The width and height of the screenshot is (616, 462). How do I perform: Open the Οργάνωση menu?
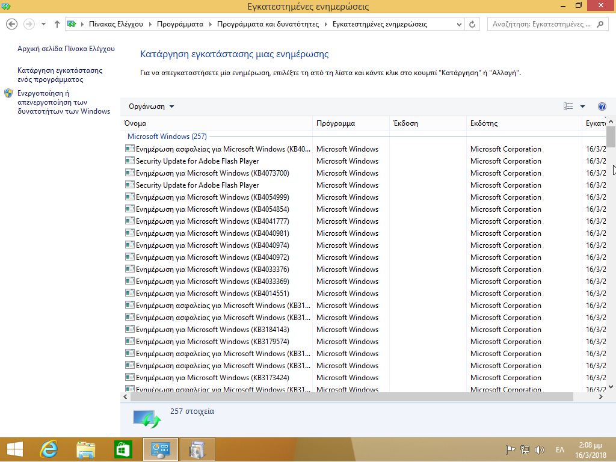151,106
